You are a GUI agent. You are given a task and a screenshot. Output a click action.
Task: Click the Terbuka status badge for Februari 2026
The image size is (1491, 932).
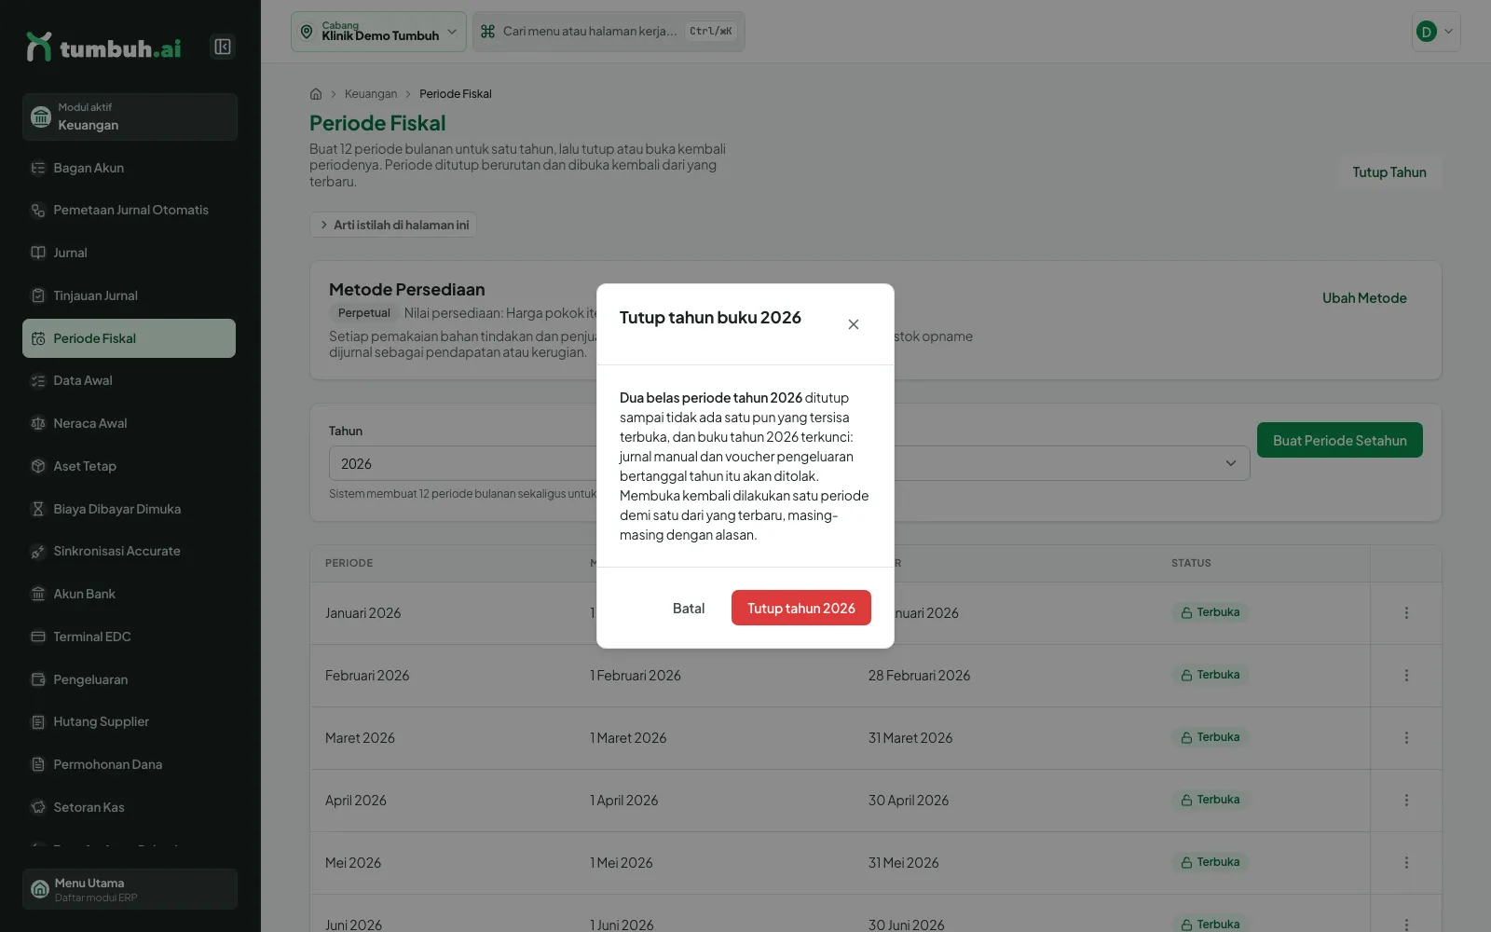click(1210, 675)
